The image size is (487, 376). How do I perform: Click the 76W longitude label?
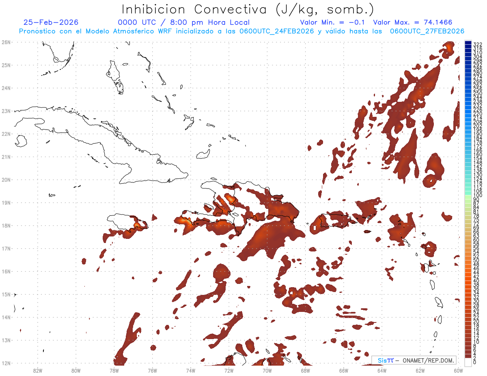click(x=153, y=370)
